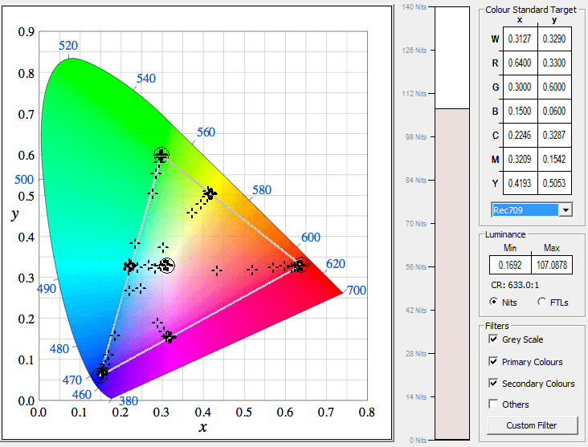Click the R target y value 0.3300
Image resolution: width=588 pixels, height=447 pixels.
tap(554, 63)
